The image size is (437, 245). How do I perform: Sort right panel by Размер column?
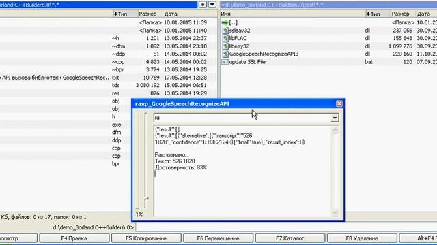(403, 14)
